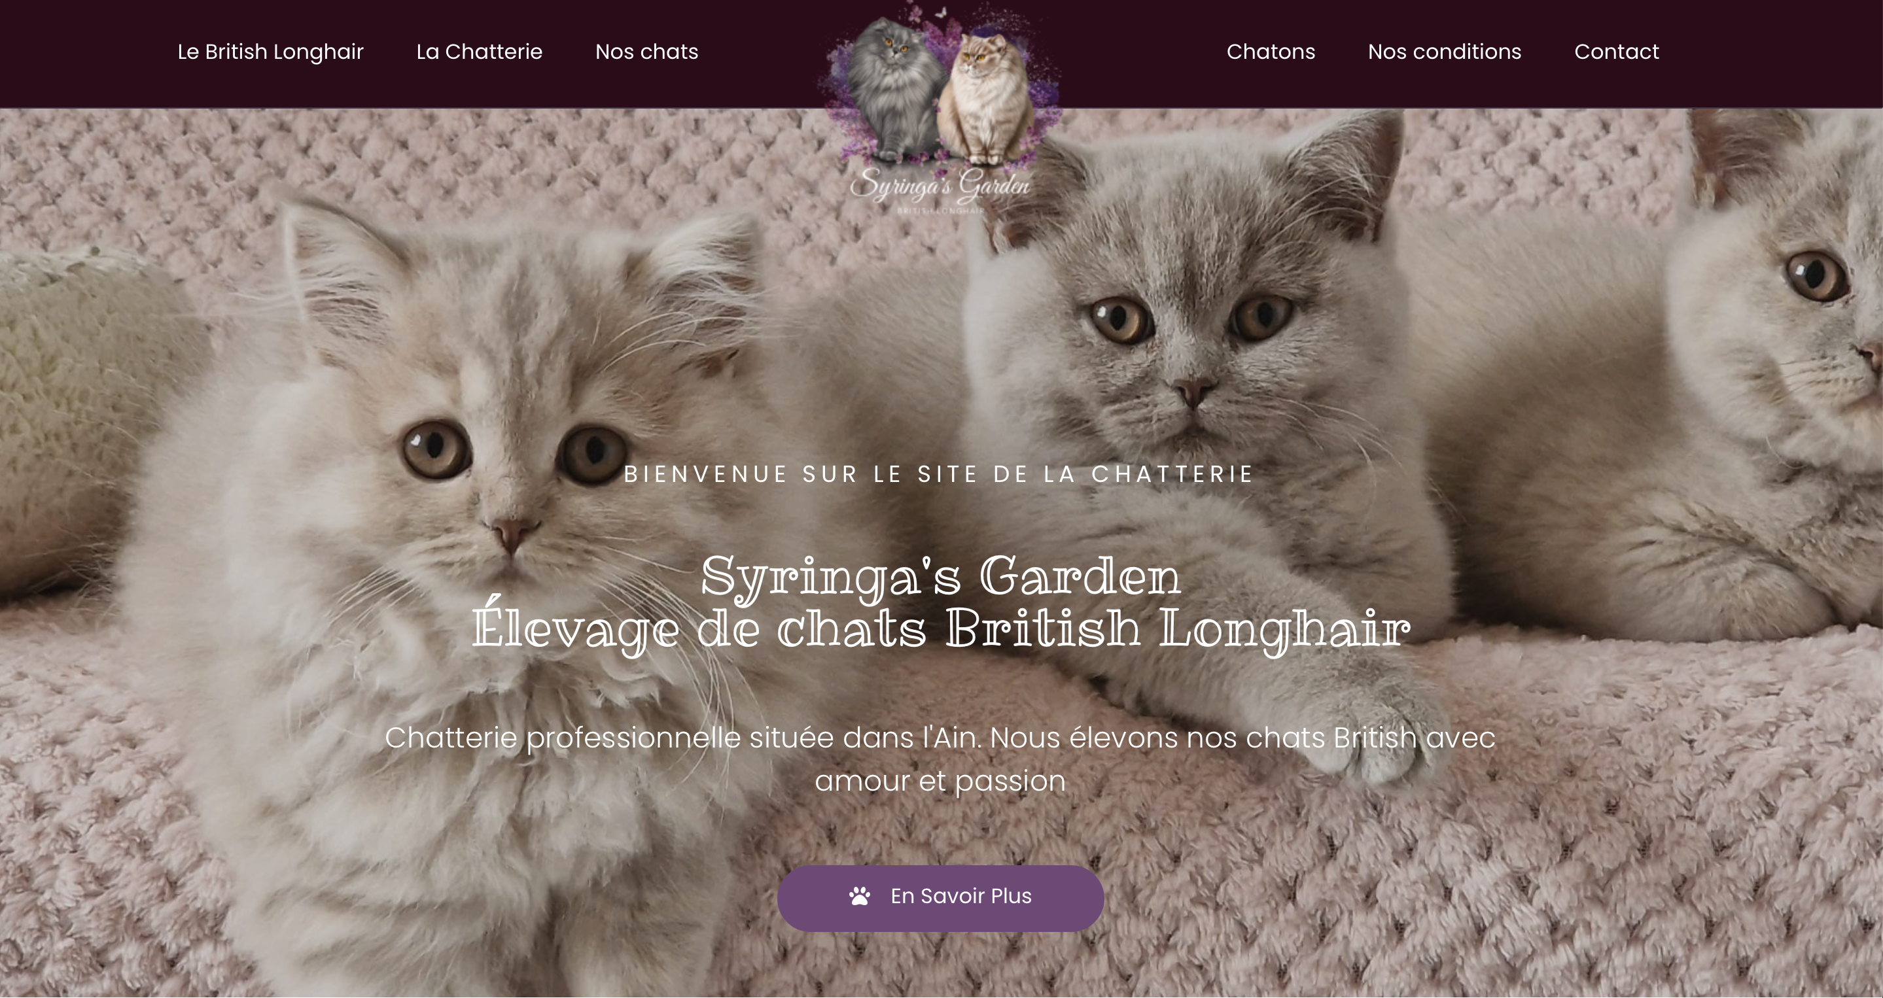The height and width of the screenshot is (998, 1883).
Task: Click the paw icon on the purple button
Action: click(x=860, y=896)
